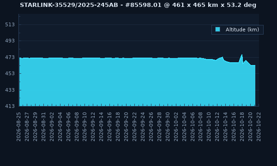Click the 2026-09-06 date label
Image resolution: width=277 pixels, height=166 pixels.
coord(68,127)
